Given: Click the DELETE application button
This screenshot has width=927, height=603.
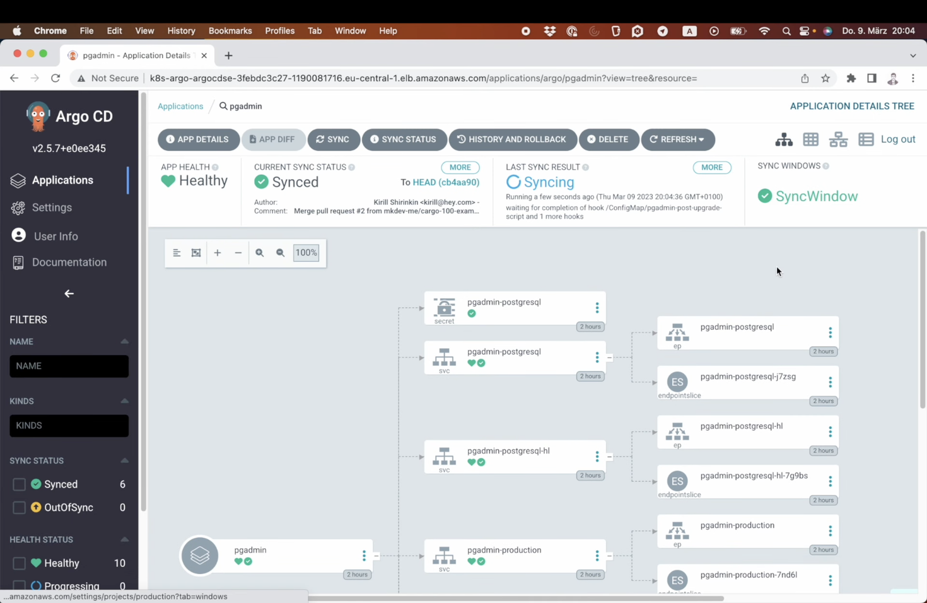Looking at the screenshot, I should (609, 139).
